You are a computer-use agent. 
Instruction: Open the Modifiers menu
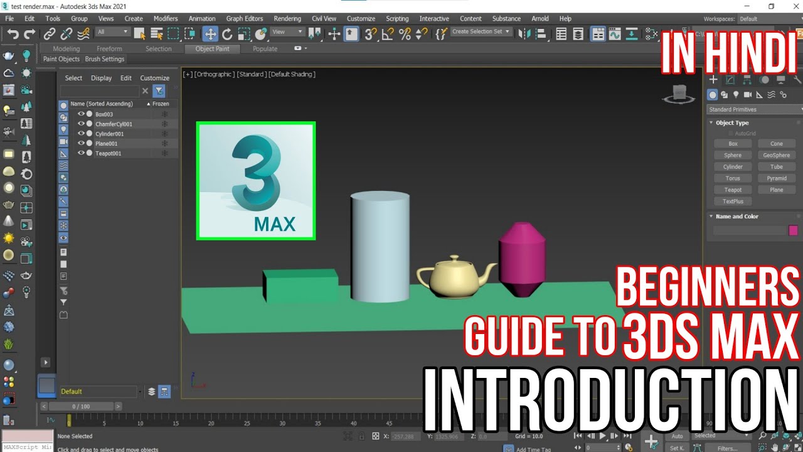[166, 19]
